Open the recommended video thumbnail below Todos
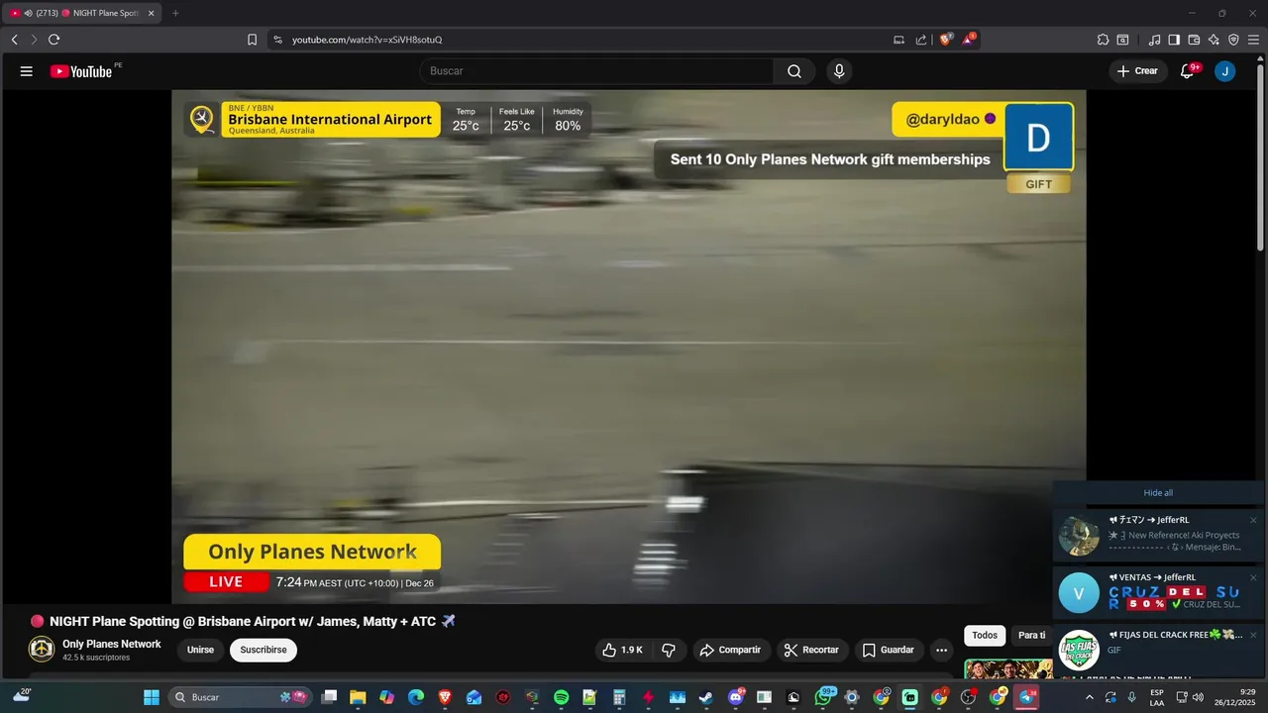1268x713 pixels. pos(1008,669)
